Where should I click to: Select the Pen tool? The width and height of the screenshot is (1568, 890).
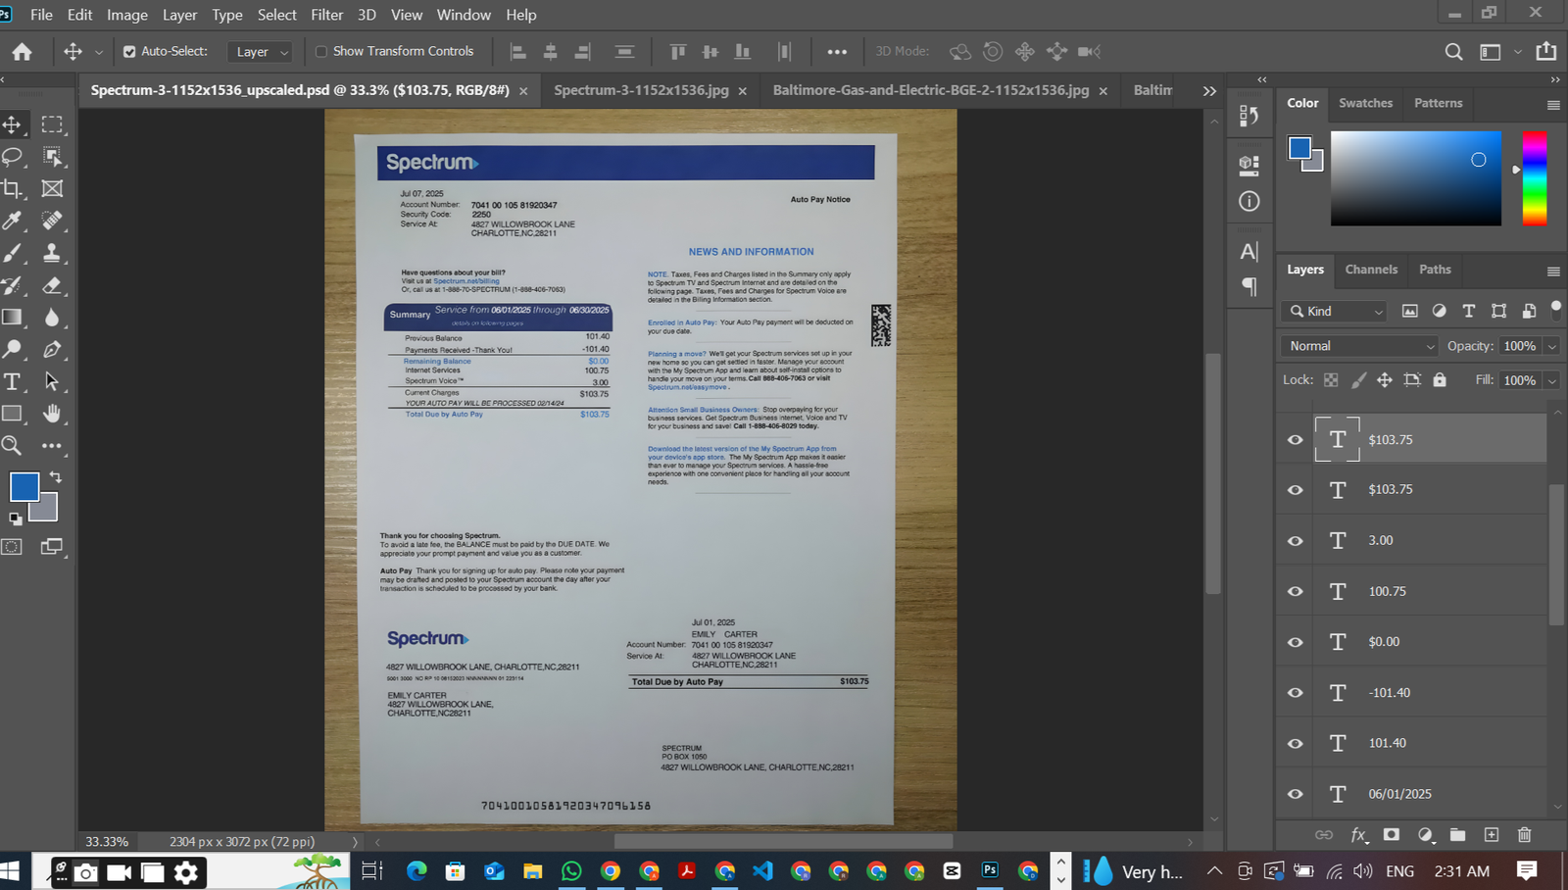52,349
